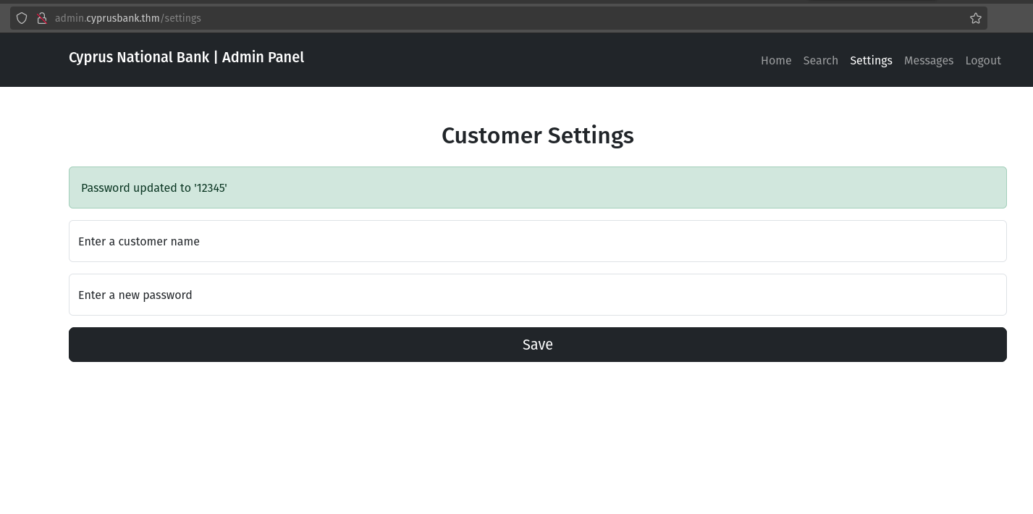The height and width of the screenshot is (514, 1033).
Task: Click the blank page area below Save
Action: pos(537,442)
